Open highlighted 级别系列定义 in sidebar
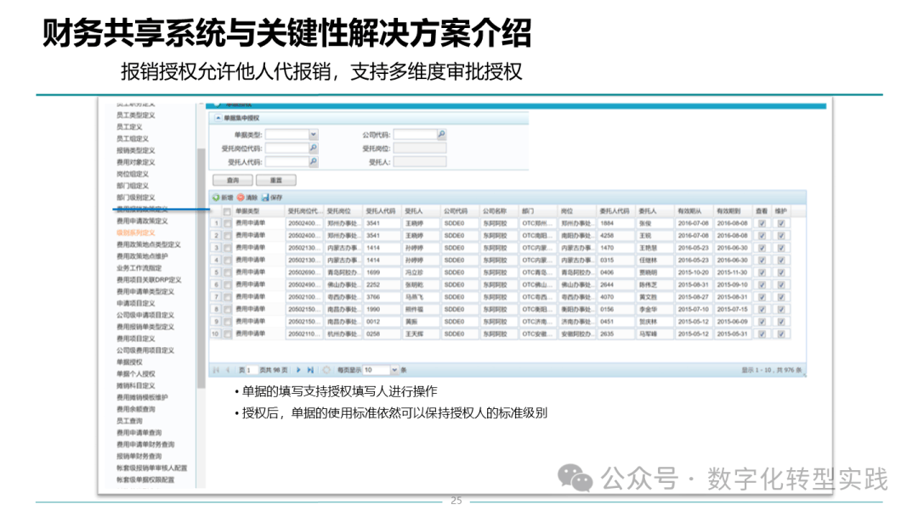918x516 pixels. pos(136,233)
